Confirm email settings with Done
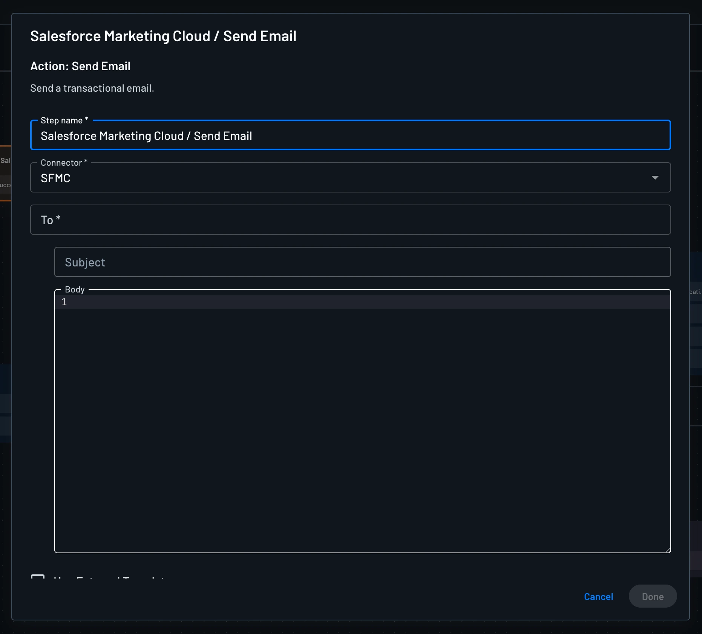The width and height of the screenshot is (702, 634). [x=653, y=597]
